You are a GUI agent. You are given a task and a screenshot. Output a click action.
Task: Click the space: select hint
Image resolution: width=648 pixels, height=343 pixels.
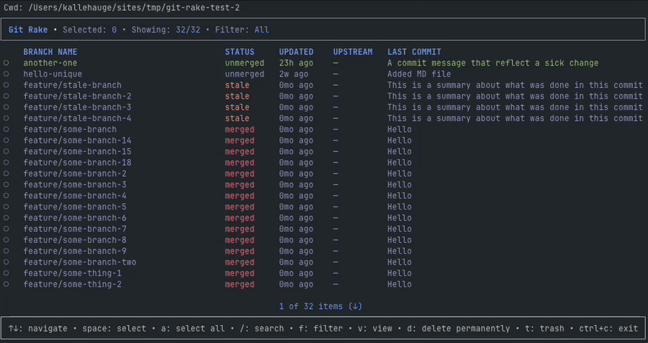[114, 329]
